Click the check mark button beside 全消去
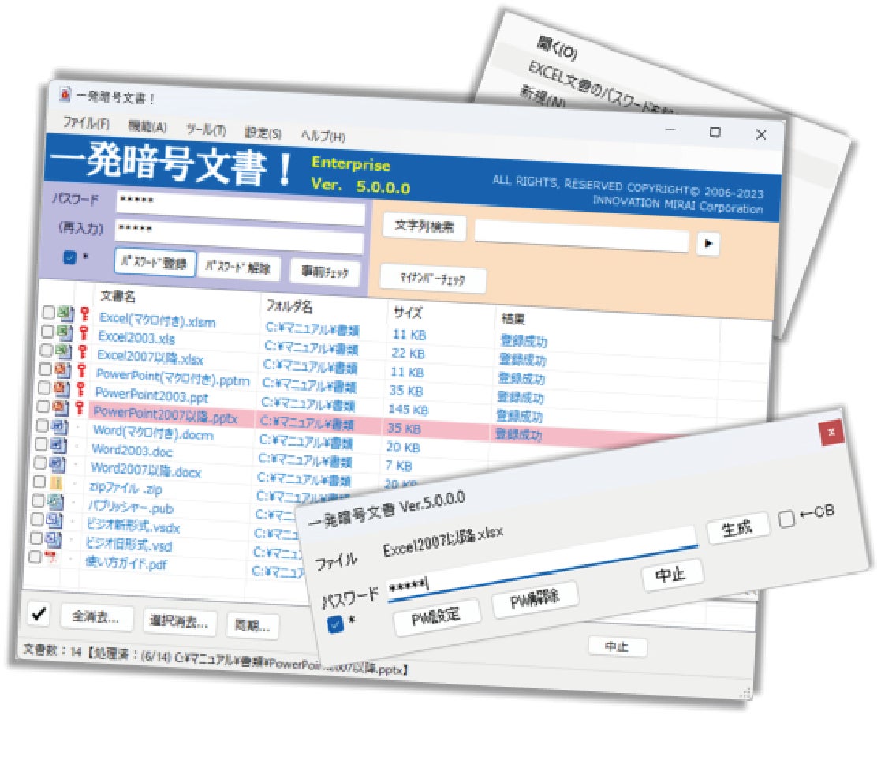Image resolution: width=881 pixels, height=772 pixels. pyautogui.click(x=38, y=614)
